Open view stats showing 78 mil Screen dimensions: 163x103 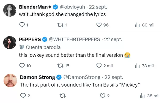point(137,66)
